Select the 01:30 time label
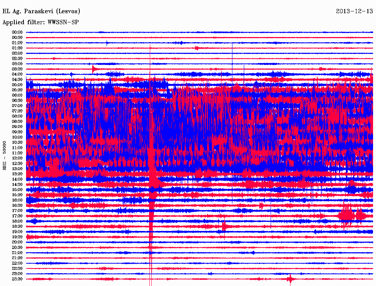 pos(17,48)
